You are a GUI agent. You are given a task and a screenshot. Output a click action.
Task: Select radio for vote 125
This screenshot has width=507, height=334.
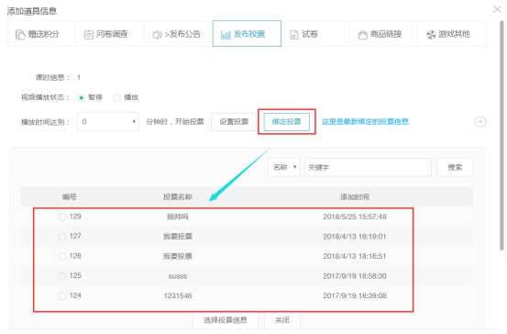pos(62,276)
